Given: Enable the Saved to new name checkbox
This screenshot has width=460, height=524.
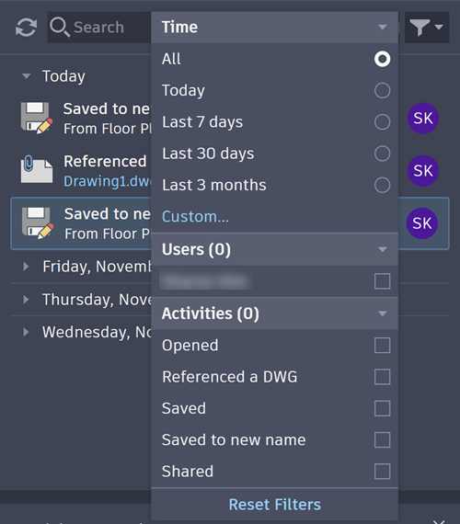Looking at the screenshot, I should (x=382, y=439).
